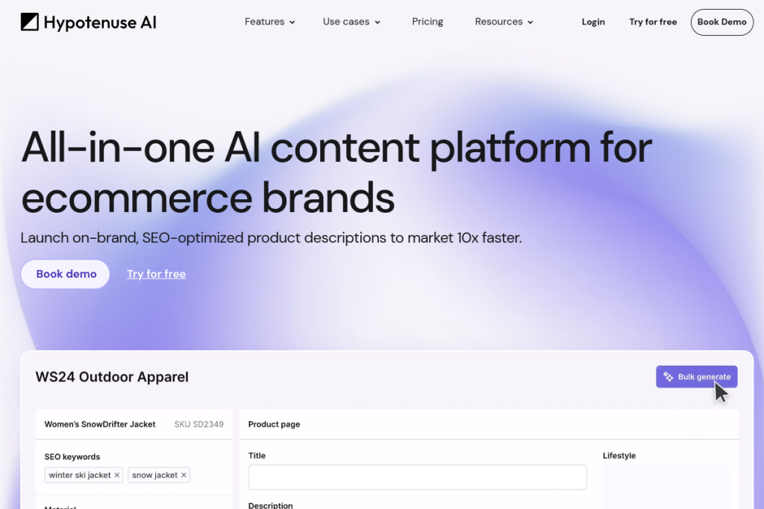Click the chevron beside Use cases
Viewport: 764px width, 509px height.
(377, 22)
